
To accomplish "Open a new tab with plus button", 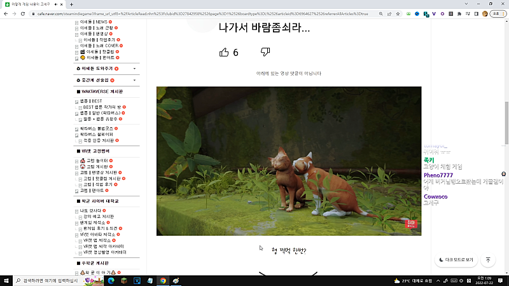I will 71,4.
